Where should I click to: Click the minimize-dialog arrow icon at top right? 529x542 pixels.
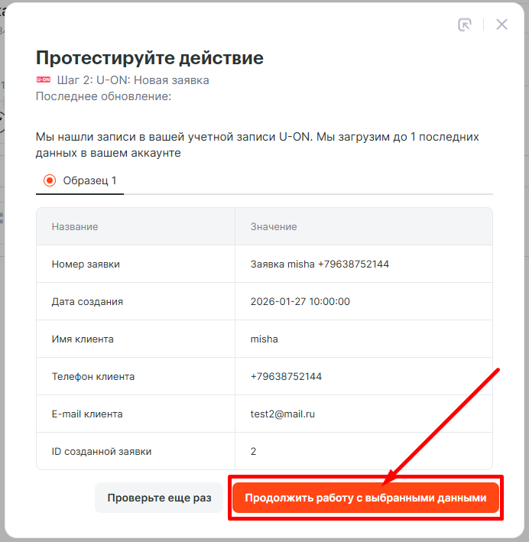tap(465, 24)
